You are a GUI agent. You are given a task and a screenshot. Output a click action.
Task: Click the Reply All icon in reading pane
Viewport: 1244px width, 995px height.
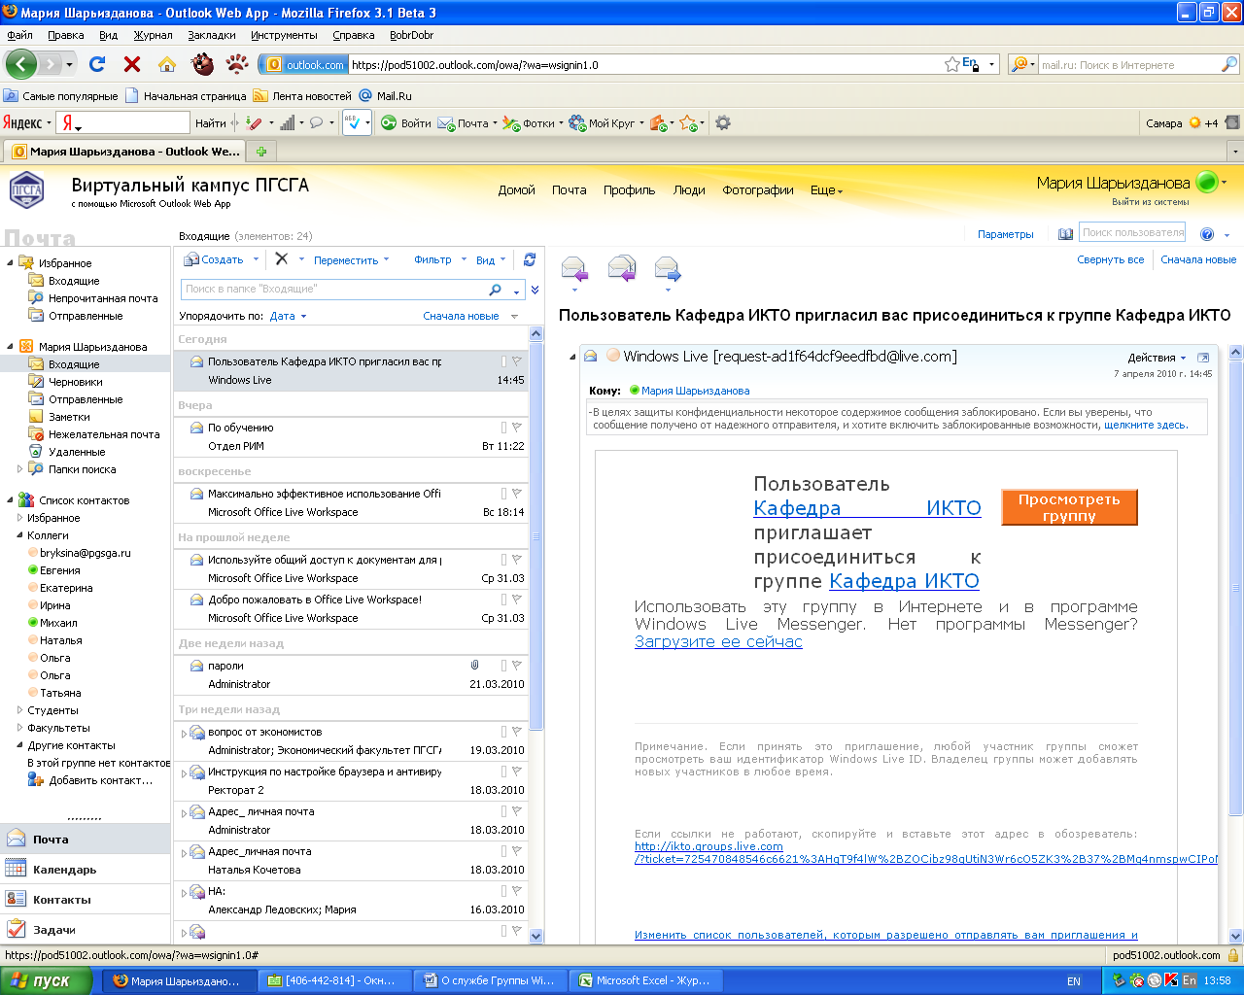point(621,268)
